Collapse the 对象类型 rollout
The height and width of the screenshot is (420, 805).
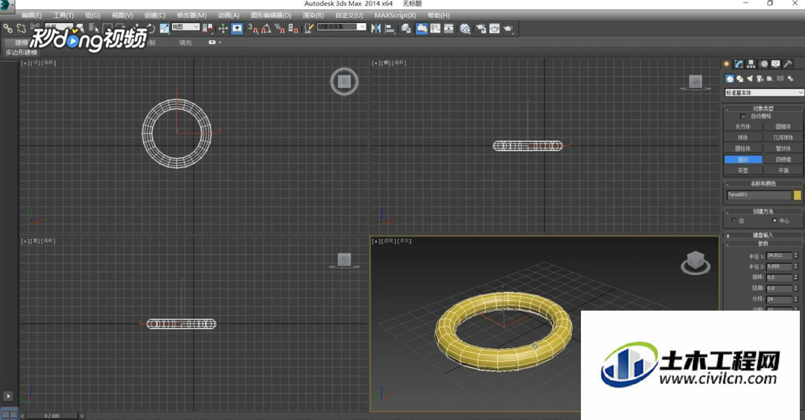pos(763,108)
